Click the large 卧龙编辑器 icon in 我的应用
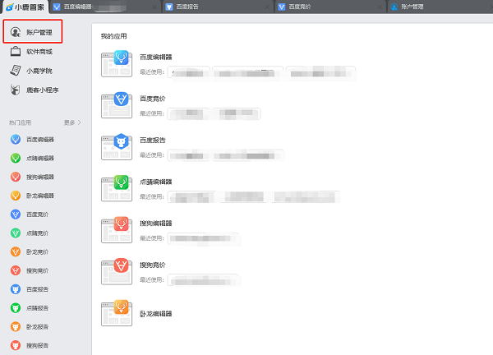 117,313
